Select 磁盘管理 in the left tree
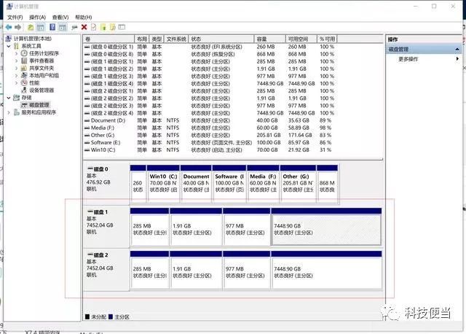 [40, 105]
